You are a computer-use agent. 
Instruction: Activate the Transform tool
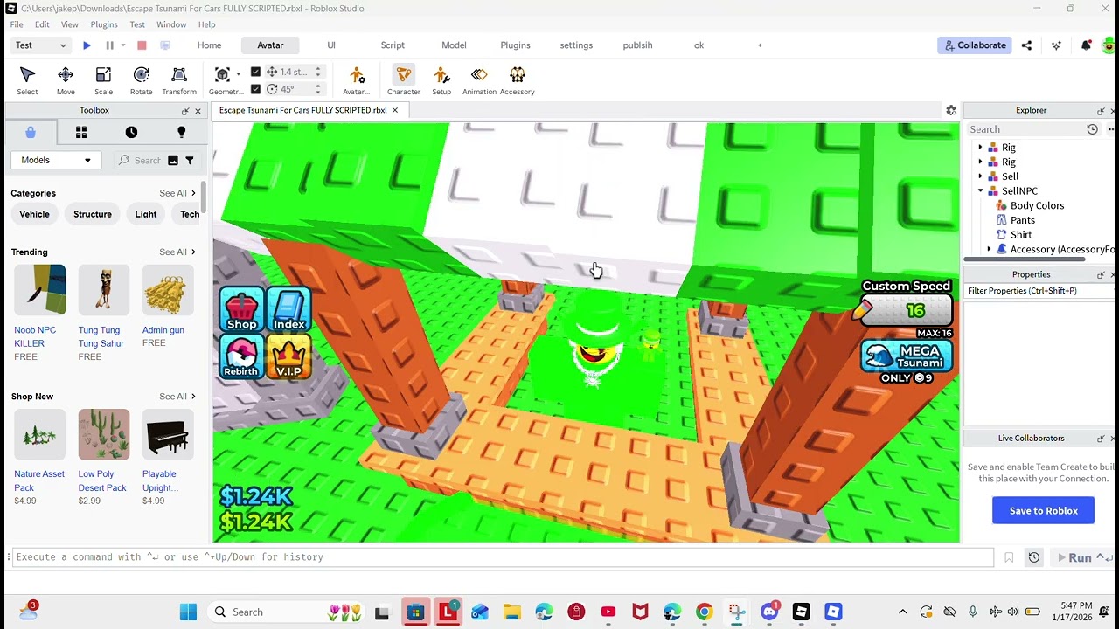179,80
